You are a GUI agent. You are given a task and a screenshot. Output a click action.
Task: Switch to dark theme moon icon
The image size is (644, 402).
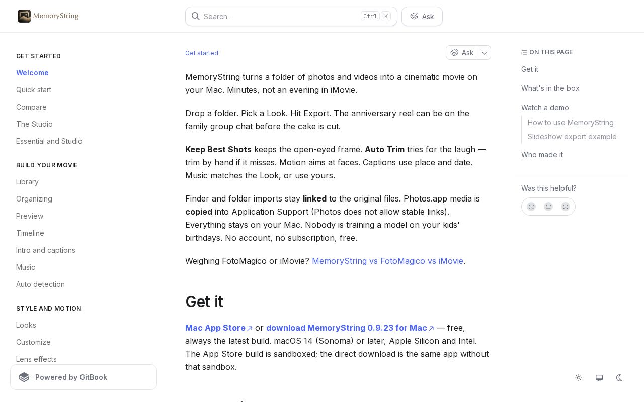619,378
